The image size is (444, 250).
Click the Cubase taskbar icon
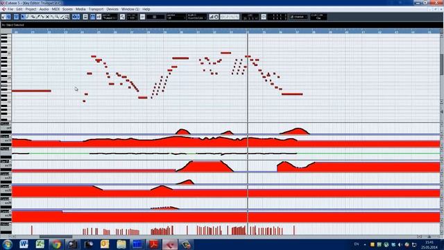coord(170,244)
